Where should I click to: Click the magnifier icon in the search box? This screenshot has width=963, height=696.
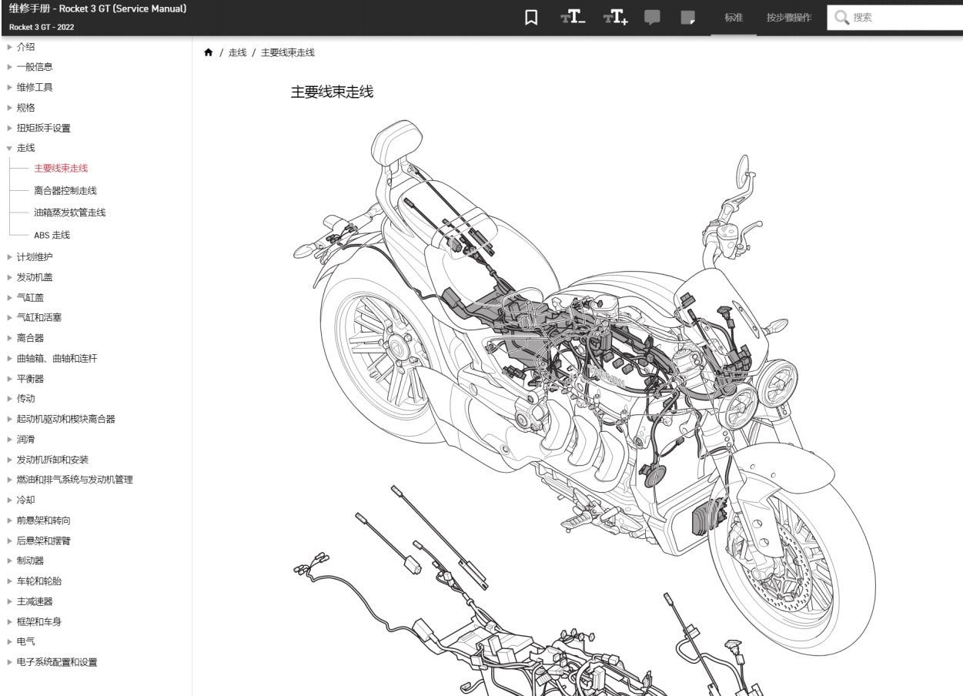842,17
